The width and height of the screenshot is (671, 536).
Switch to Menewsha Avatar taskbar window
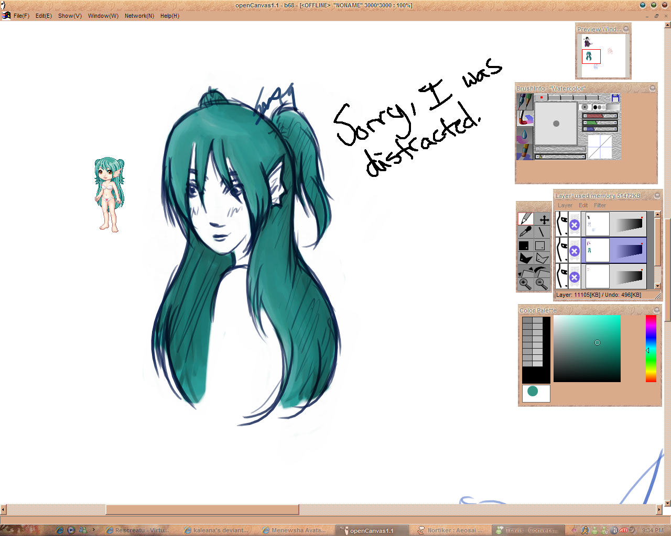[x=294, y=530]
